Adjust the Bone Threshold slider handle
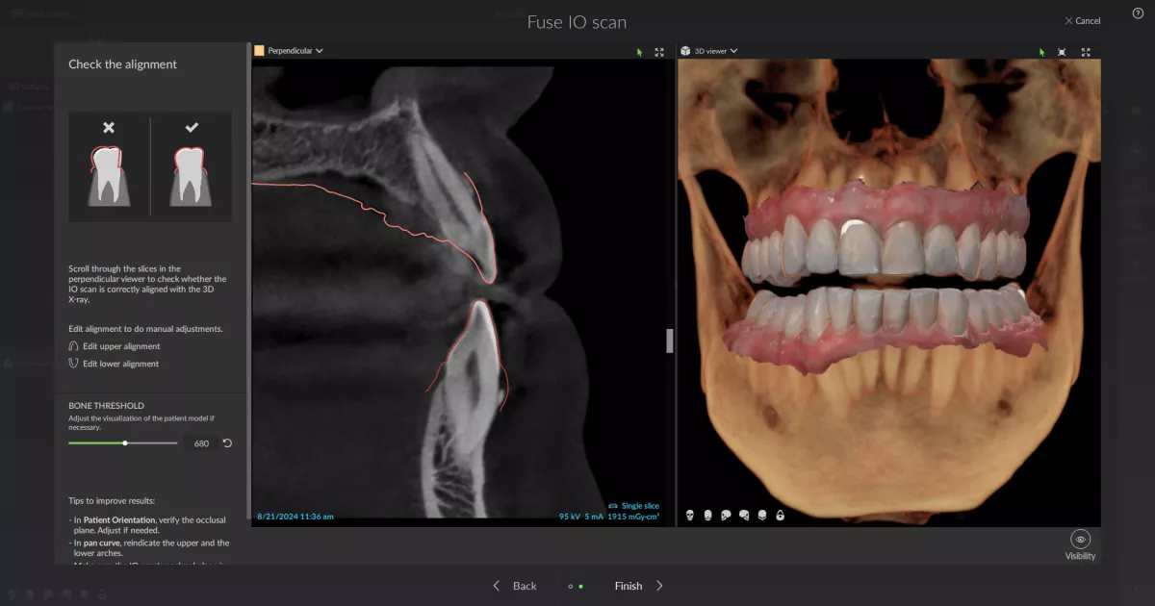Screen dimensions: 1155x606 125,442
